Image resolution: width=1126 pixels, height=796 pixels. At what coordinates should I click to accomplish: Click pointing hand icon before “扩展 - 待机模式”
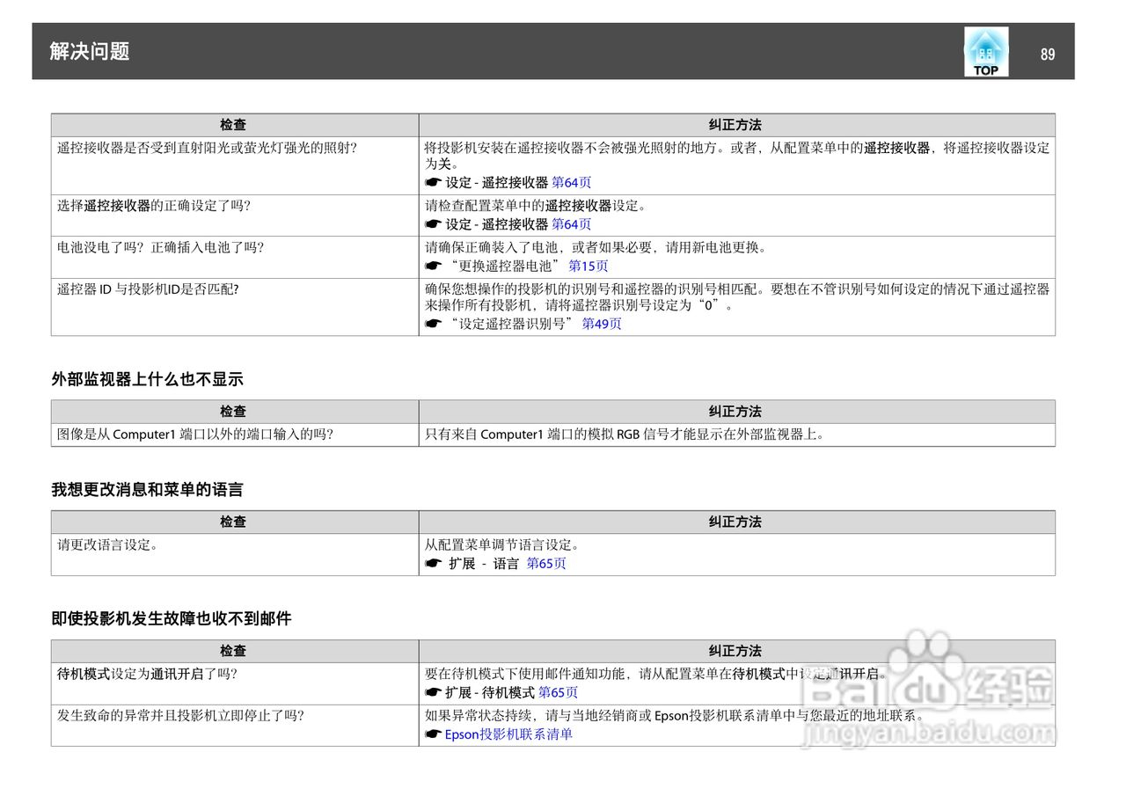pyautogui.click(x=433, y=693)
